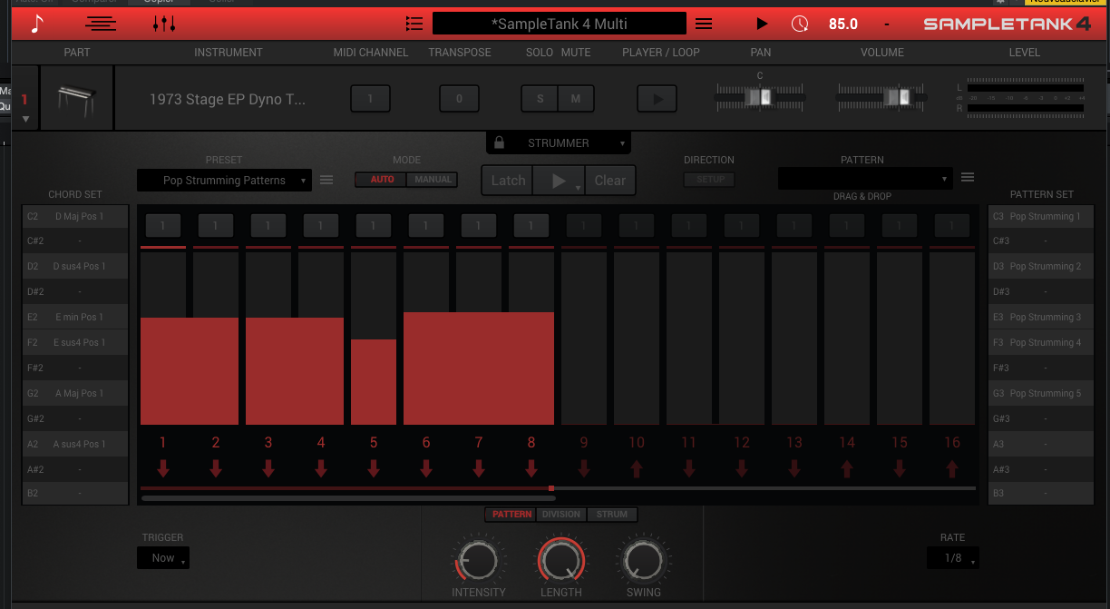Switch to the DIVISION tab
The image size is (1110, 609).
561,515
